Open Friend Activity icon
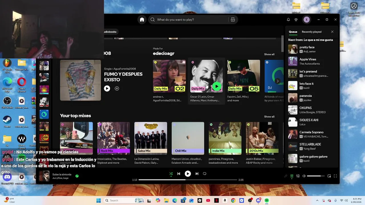The height and width of the screenshot is (205, 365). click(296, 20)
